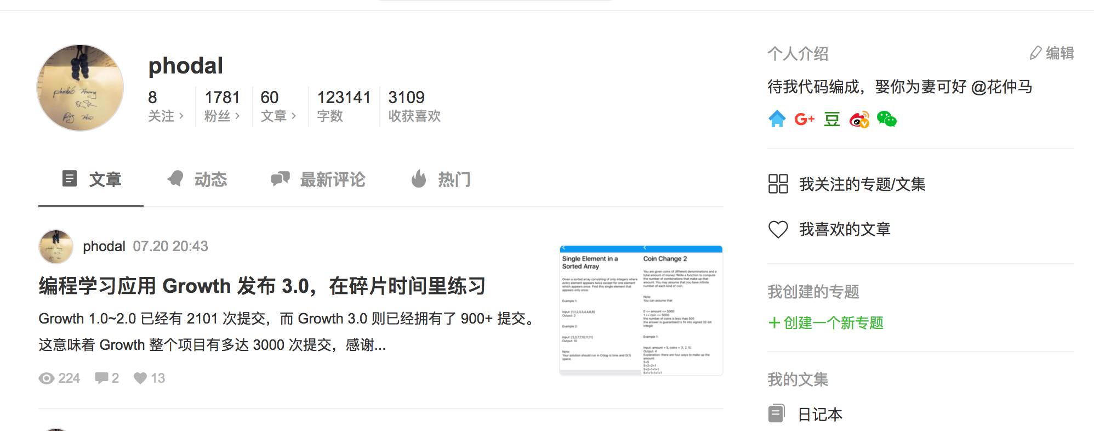Open article 编程学习应用 Growth 发布 3.0
This screenshot has width=1094, height=431.
pyautogui.click(x=262, y=286)
